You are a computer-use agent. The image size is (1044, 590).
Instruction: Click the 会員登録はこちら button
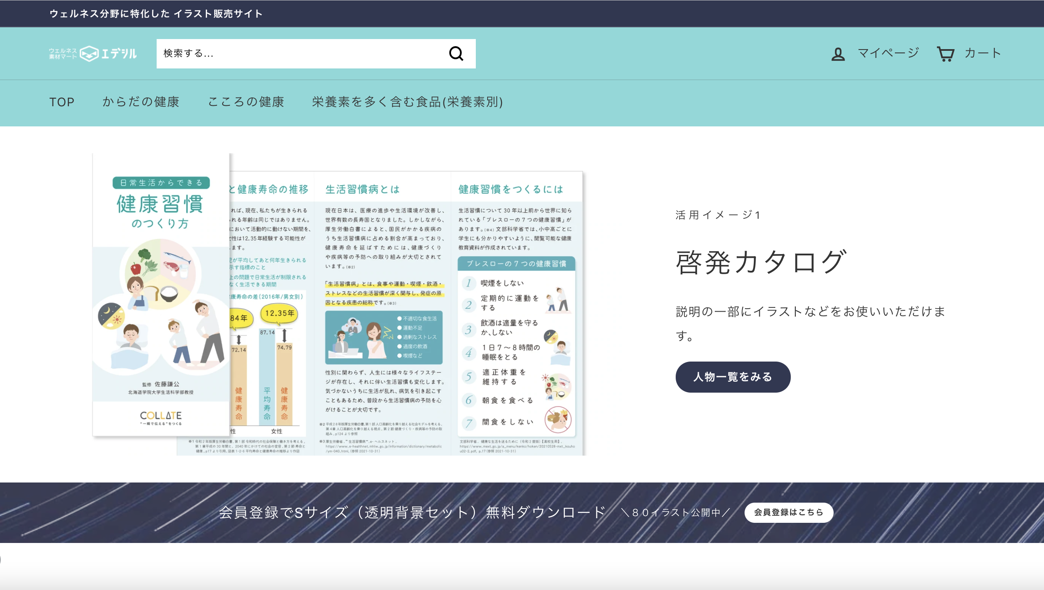point(788,512)
